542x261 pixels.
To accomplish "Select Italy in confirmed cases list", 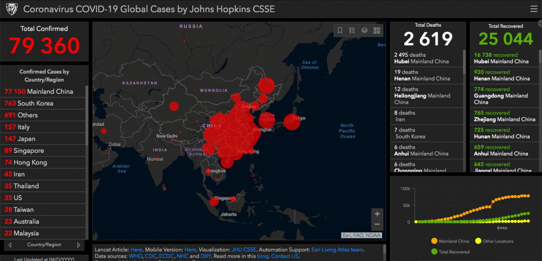I will coord(43,127).
